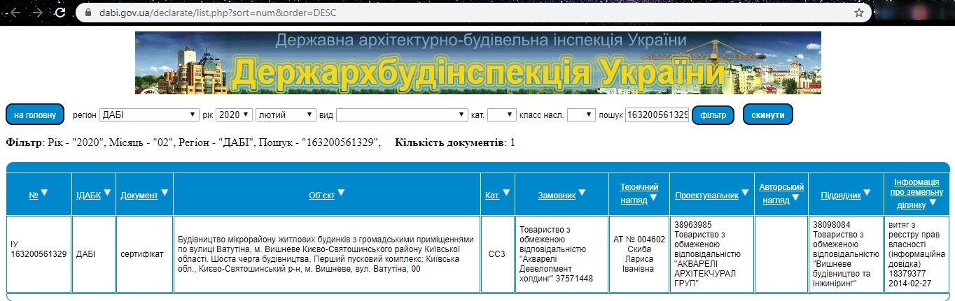Select the land registry extract info cell
The image size is (955, 301).
(x=916, y=254)
